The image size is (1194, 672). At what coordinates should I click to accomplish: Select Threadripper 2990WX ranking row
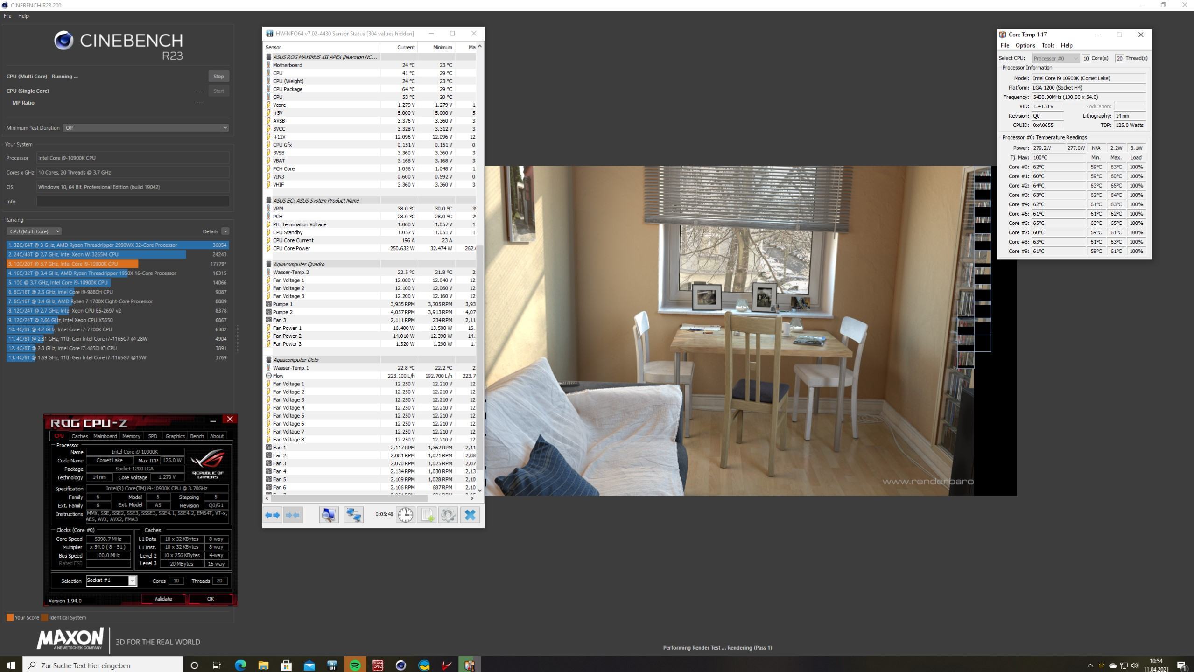coord(118,245)
